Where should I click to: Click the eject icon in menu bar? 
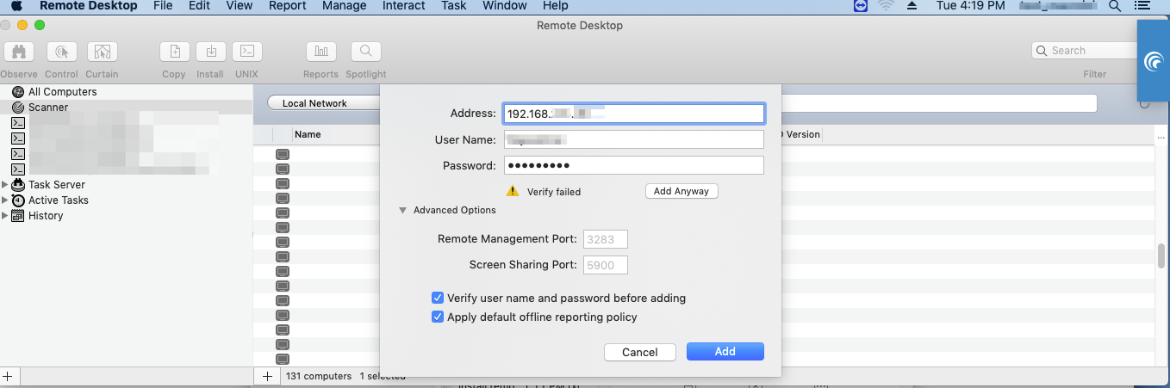pyautogui.click(x=912, y=6)
